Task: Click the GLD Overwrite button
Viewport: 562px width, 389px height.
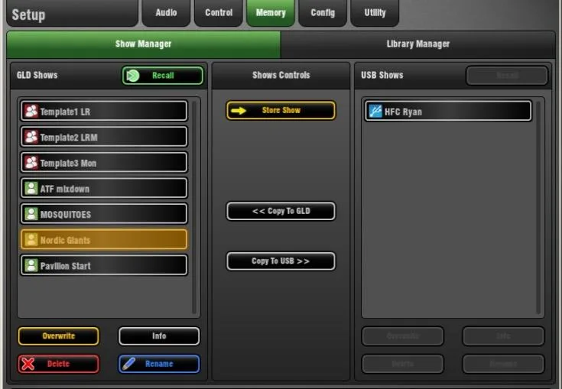Action: pos(58,336)
